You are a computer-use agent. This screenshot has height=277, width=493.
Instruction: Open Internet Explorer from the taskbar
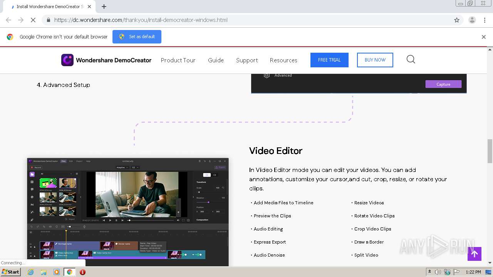point(30,272)
